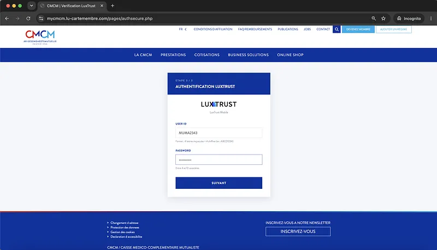Open LA CMCM menu
This screenshot has width=437, height=250.
(x=143, y=55)
